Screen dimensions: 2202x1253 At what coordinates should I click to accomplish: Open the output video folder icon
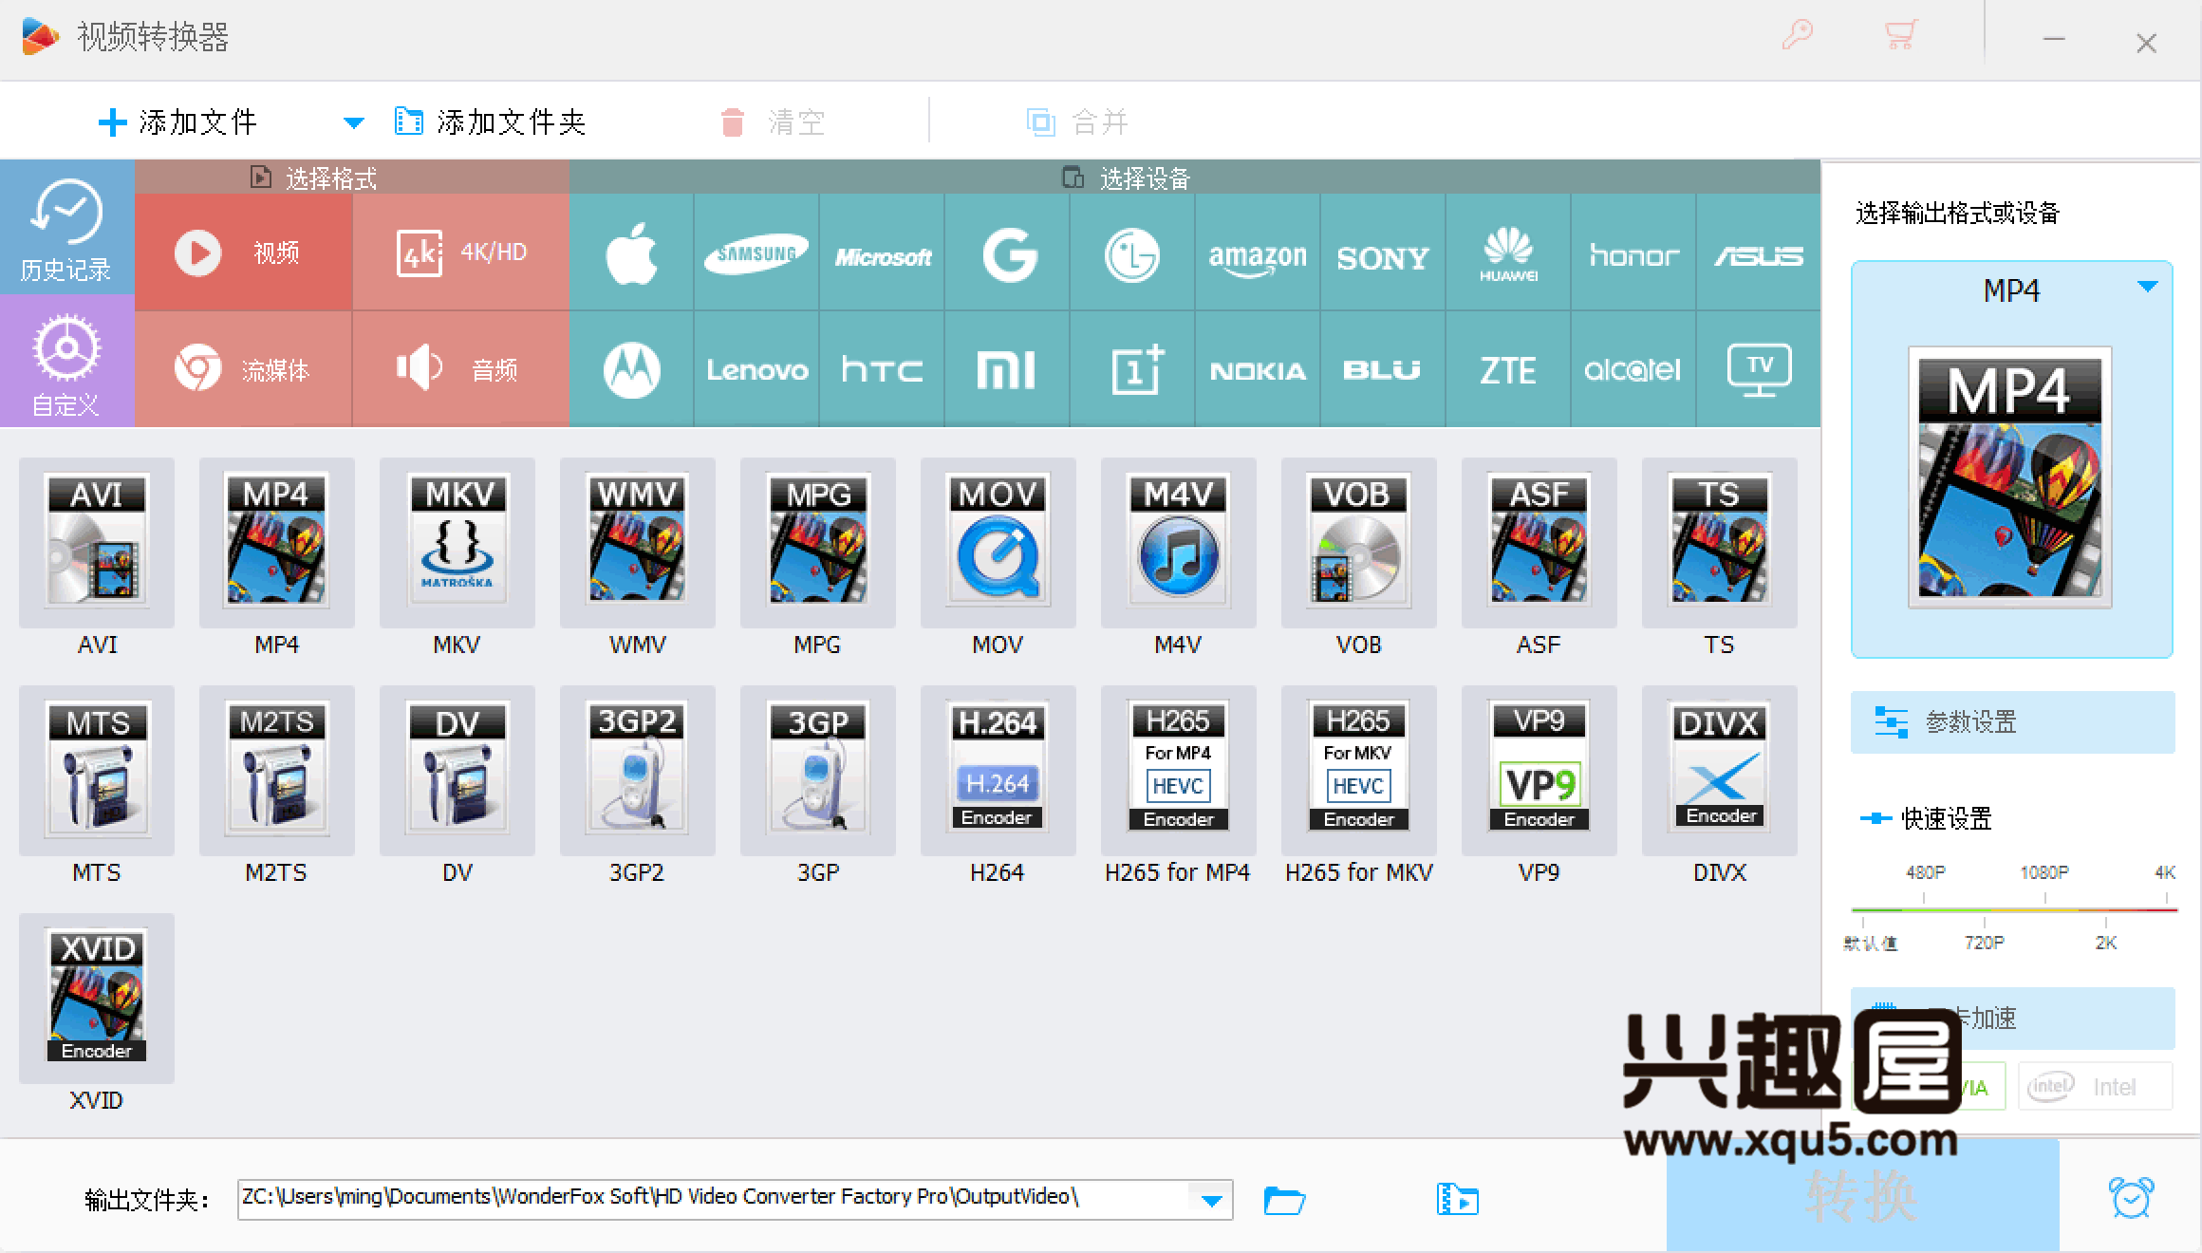1457,1200
